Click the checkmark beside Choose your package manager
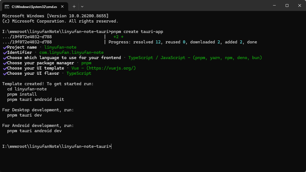Screen dimensions: 306x172 [x=5, y=63]
